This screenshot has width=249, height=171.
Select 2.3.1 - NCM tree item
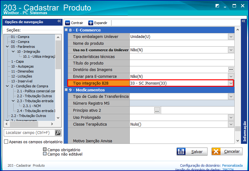[x=32, y=106]
